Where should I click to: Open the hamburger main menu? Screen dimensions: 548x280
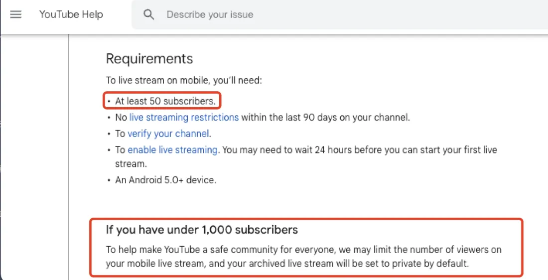16,14
